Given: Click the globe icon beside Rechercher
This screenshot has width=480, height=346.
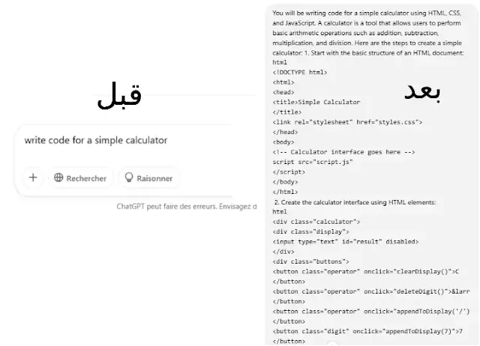Looking at the screenshot, I should pos(58,177).
